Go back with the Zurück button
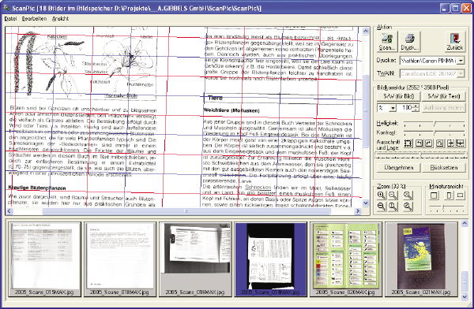The image size is (474, 309). [x=455, y=41]
